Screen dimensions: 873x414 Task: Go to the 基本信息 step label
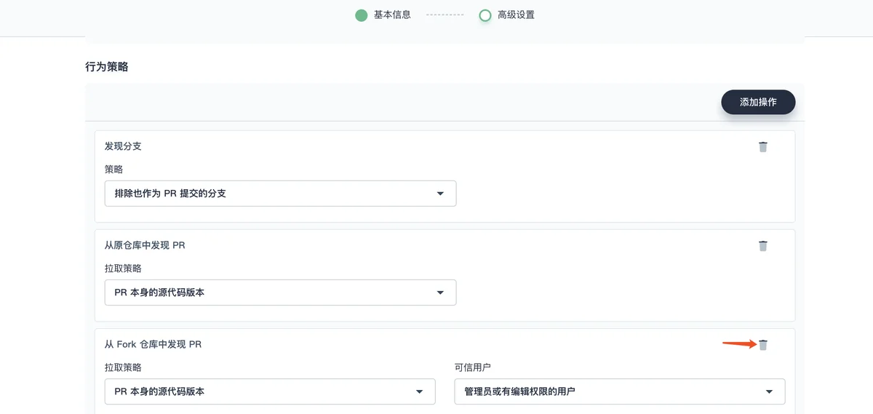392,15
